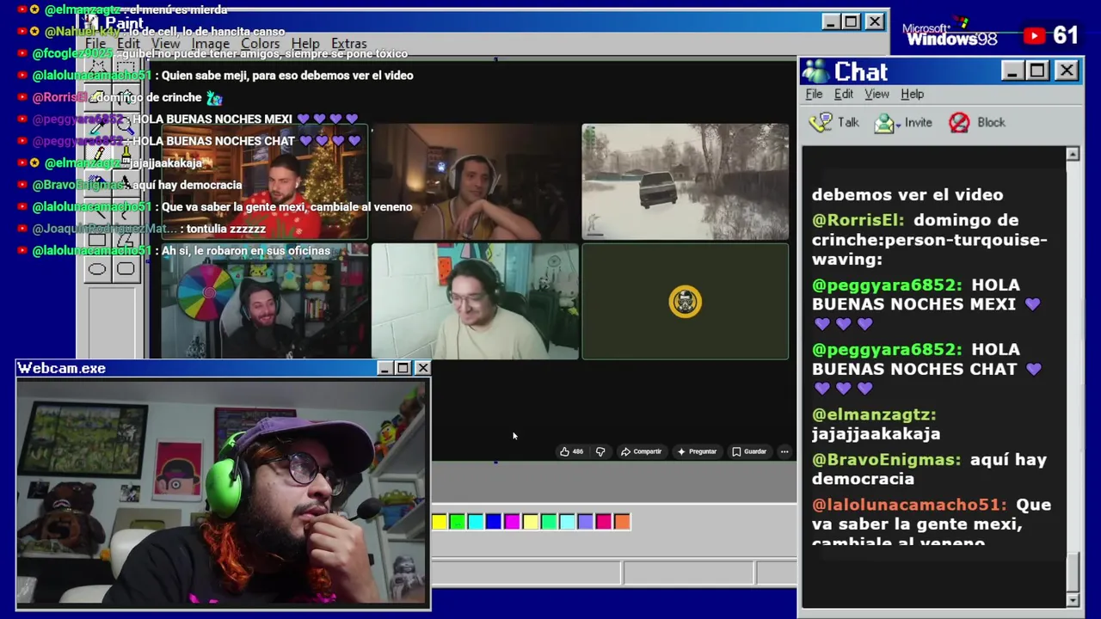Screen dimensions: 1101x619
Task: Open the Chat window's Edit menu
Action: click(x=844, y=94)
